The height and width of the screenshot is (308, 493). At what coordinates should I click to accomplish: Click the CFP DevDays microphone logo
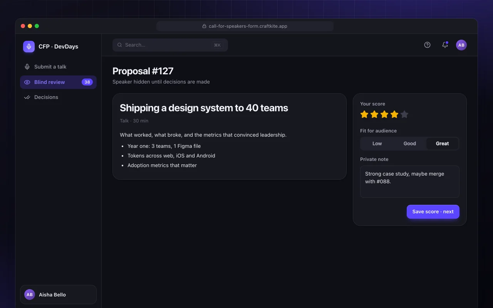tap(29, 47)
